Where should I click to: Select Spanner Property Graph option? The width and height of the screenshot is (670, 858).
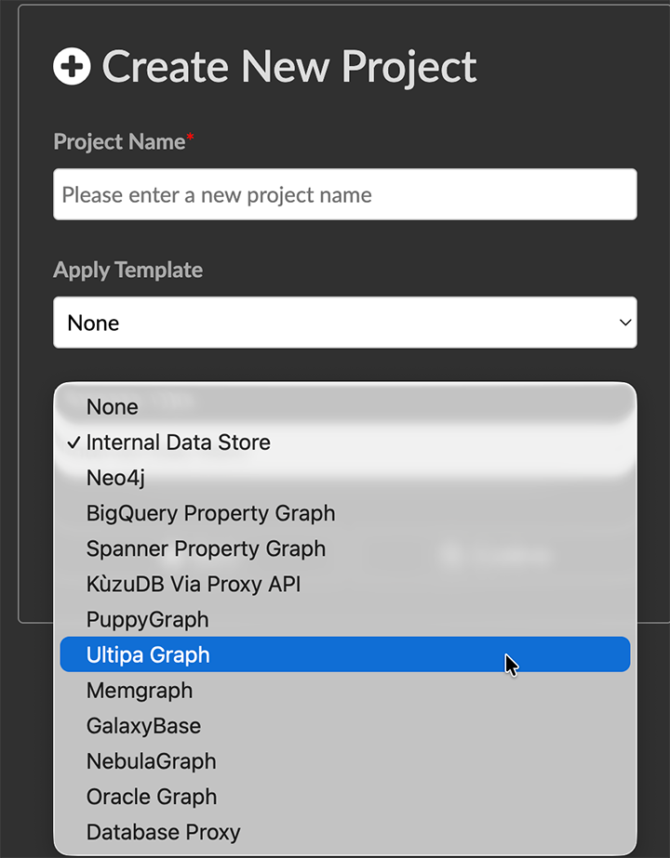tap(206, 548)
